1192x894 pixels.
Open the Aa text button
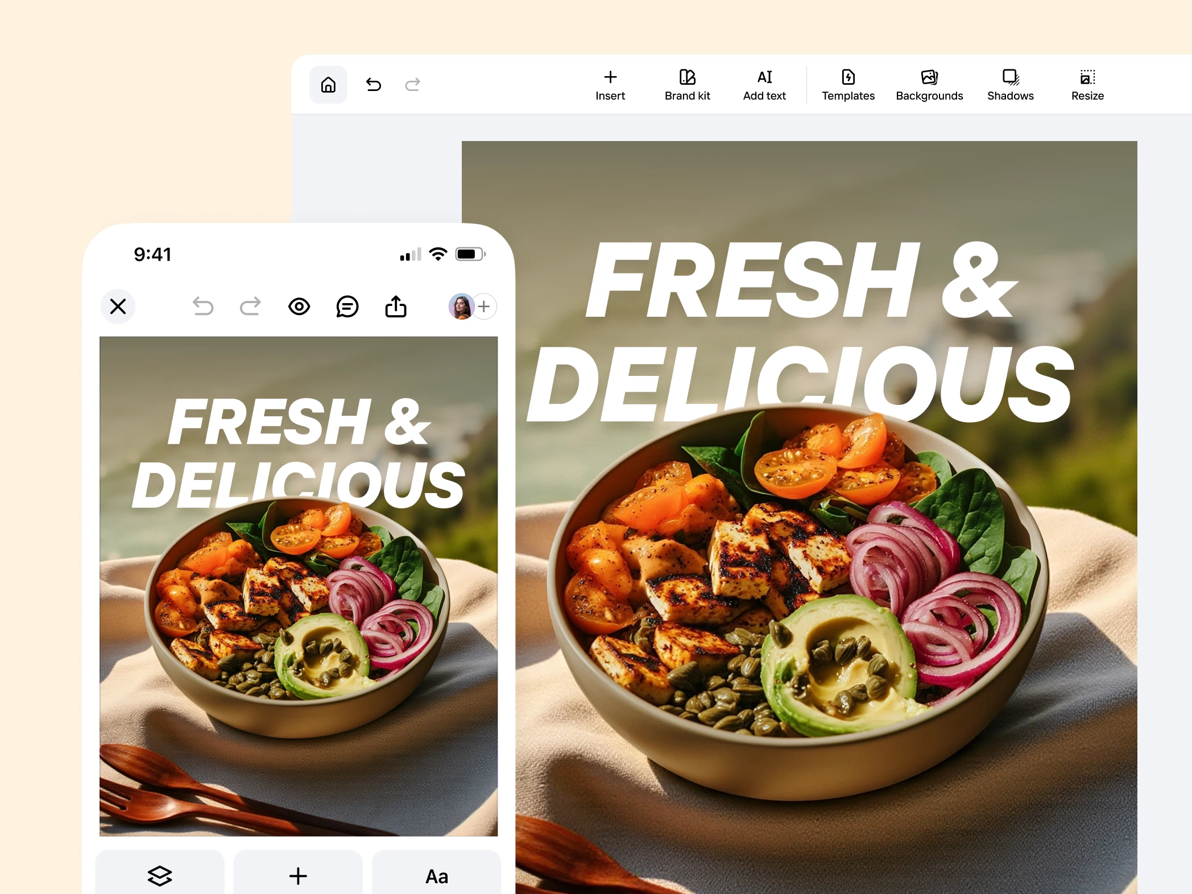(x=436, y=872)
